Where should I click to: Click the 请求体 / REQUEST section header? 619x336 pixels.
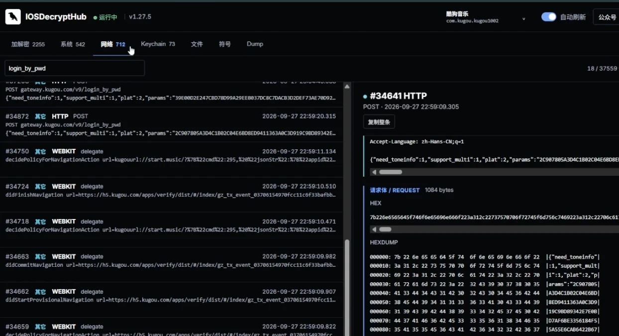pyautogui.click(x=395, y=190)
